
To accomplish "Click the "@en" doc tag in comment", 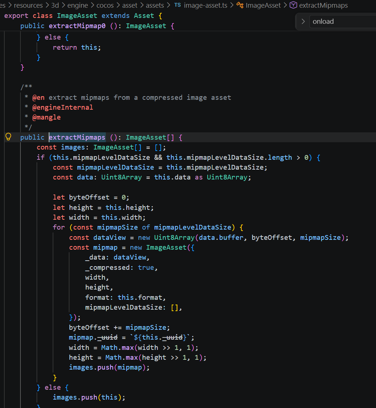I will pos(38,98).
